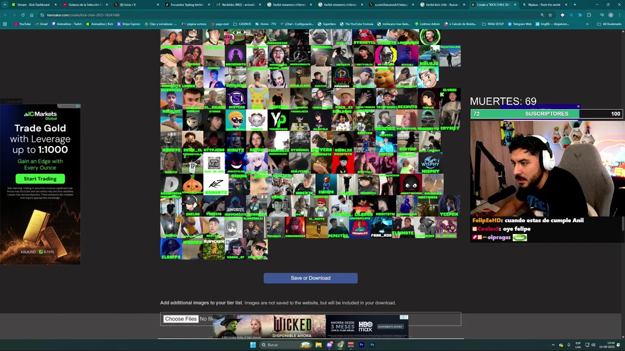Click the SUSCRIPTORES progress bar

point(546,114)
